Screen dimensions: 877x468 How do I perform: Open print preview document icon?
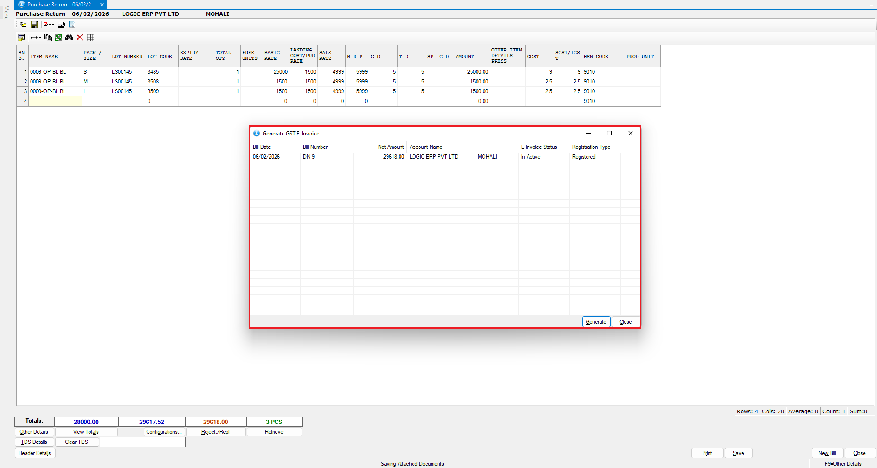click(x=72, y=25)
